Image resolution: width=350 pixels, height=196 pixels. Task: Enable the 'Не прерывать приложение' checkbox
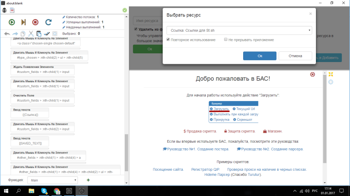pos(226,40)
